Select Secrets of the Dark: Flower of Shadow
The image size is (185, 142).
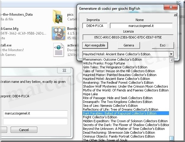(x=126, y=125)
